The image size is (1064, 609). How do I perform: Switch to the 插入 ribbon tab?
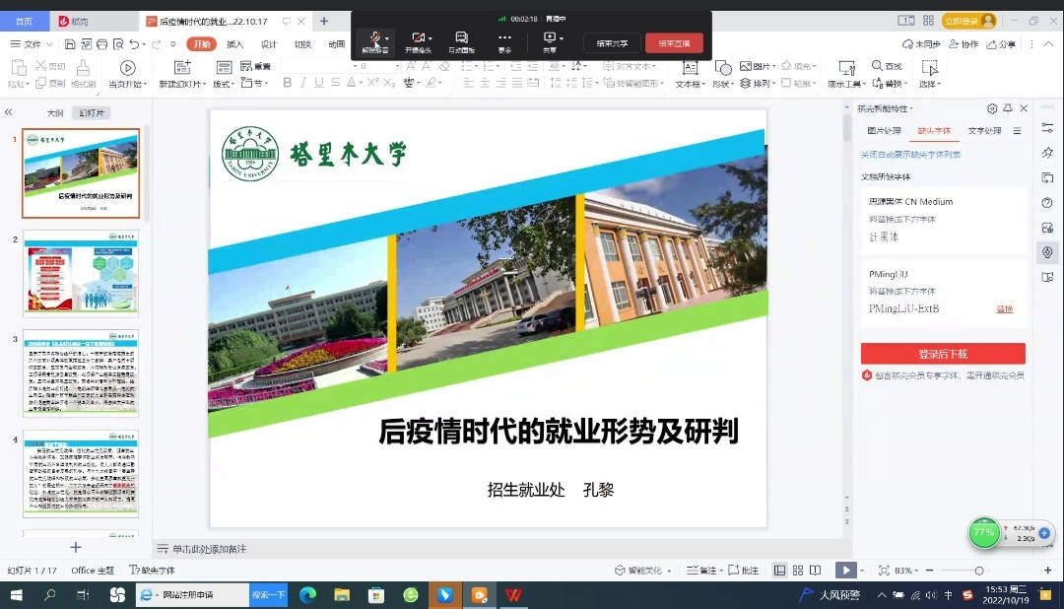click(235, 44)
